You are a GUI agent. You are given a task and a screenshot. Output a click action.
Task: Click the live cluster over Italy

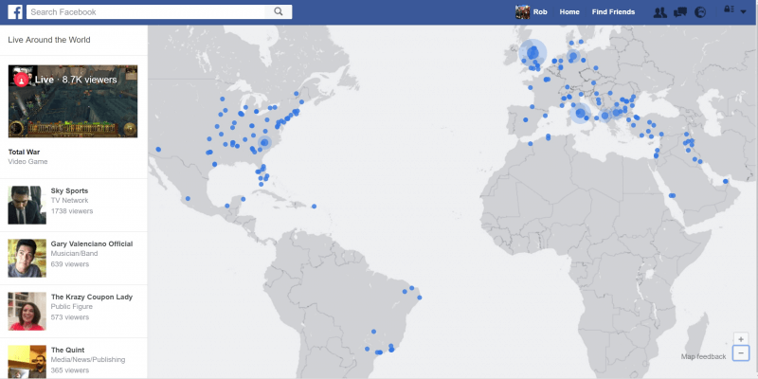pos(580,114)
